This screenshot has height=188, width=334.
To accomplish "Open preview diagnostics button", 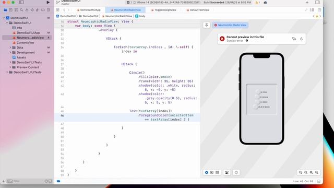I will coord(294,39).
